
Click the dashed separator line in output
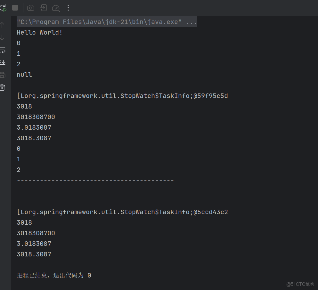pos(95,180)
